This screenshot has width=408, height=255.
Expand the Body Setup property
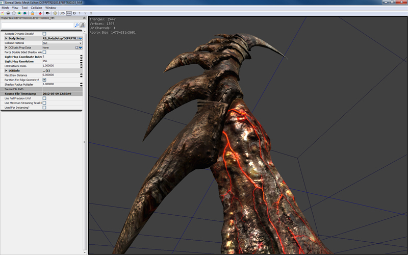point(6,38)
